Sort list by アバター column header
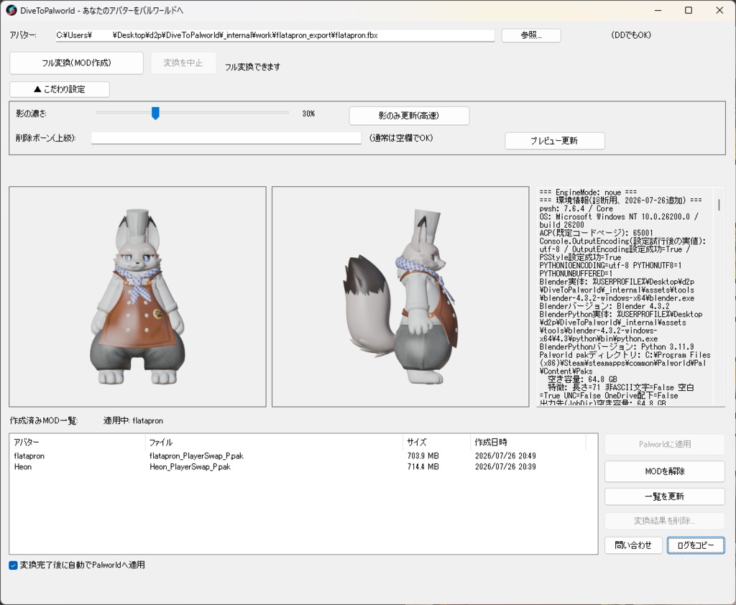The width and height of the screenshot is (736, 605). [78, 442]
